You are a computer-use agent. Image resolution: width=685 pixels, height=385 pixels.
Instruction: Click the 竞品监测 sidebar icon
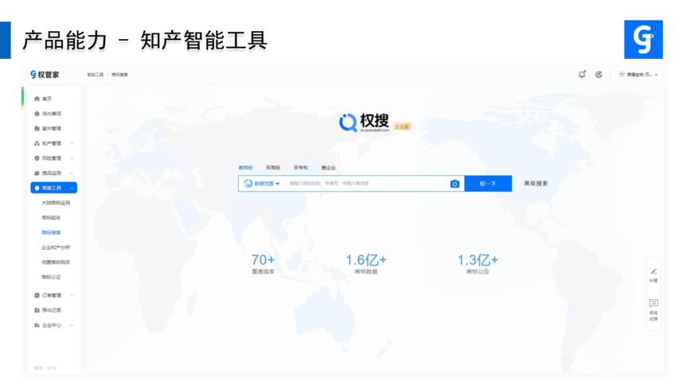37,173
